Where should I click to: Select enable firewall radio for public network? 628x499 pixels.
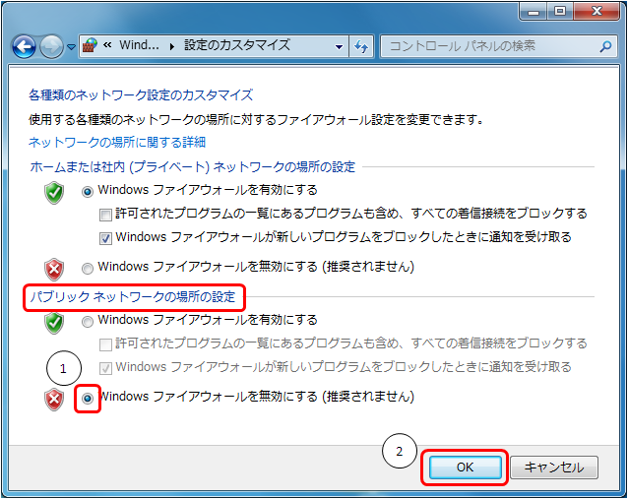pos(88,322)
